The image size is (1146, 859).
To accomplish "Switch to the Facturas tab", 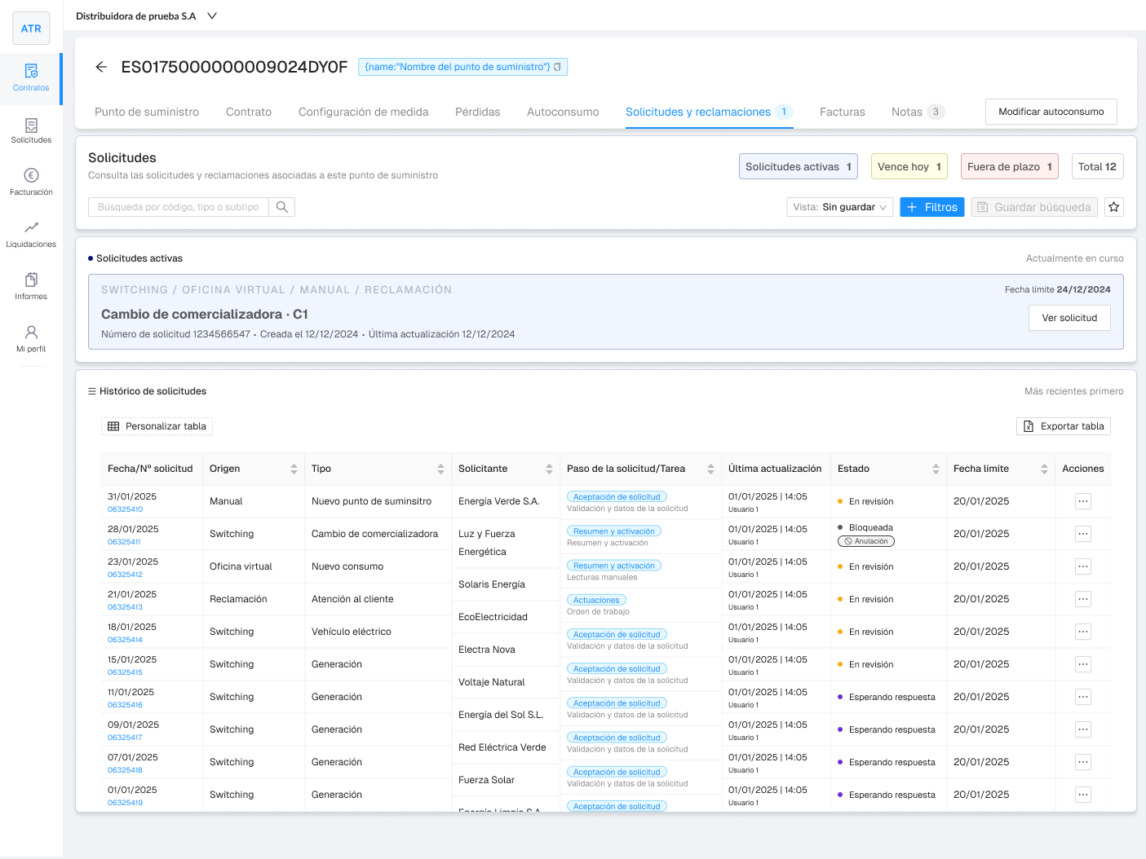I will tap(842, 112).
